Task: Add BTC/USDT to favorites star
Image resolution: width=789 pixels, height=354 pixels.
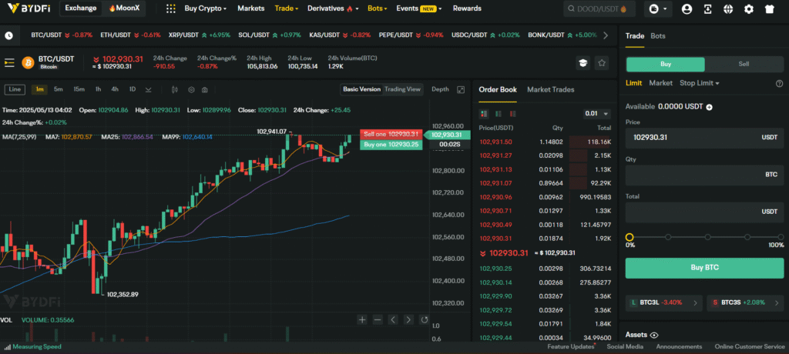Action: (602, 63)
